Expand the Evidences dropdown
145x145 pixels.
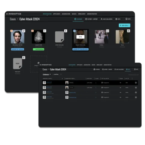(x=47, y=74)
